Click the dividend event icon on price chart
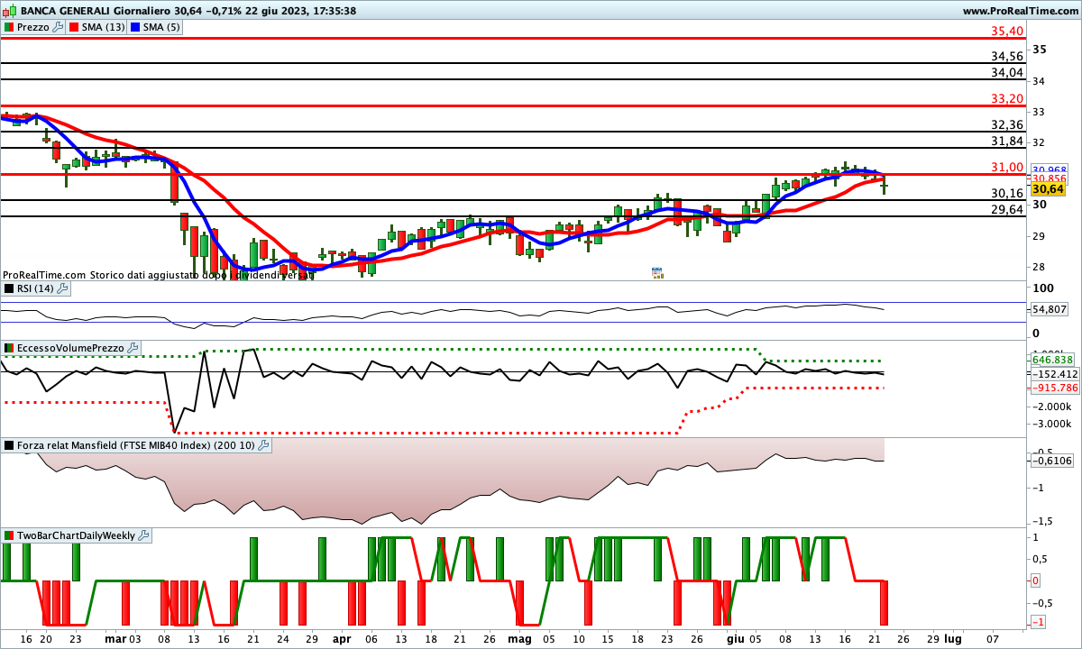Screen dimensions: 1082x649 point(657,272)
